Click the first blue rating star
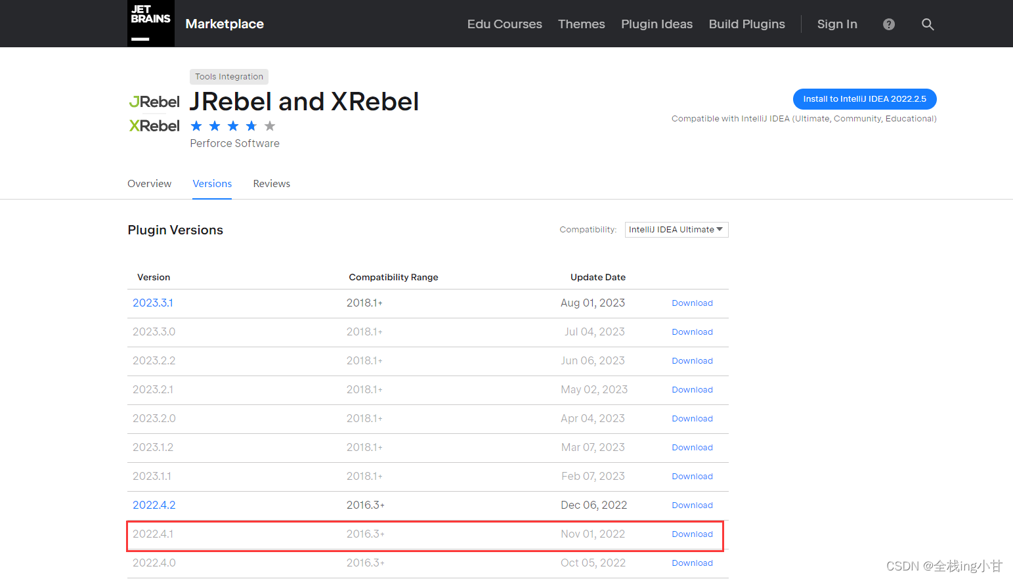The image size is (1013, 579). [x=196, y=126]
